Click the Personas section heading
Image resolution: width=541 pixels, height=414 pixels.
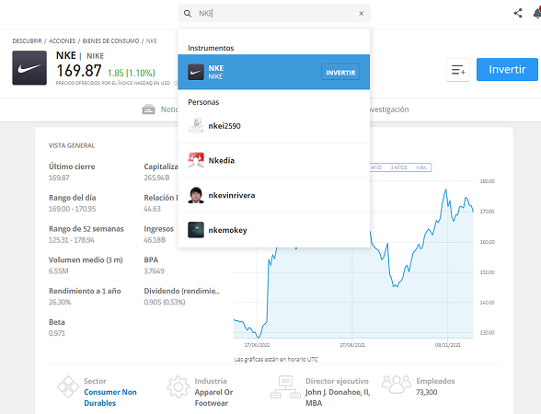pyautogui.click(x=203, y=102)
